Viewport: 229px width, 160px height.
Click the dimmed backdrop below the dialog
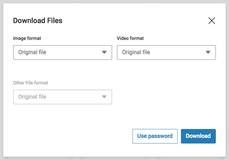pos(114,158)
